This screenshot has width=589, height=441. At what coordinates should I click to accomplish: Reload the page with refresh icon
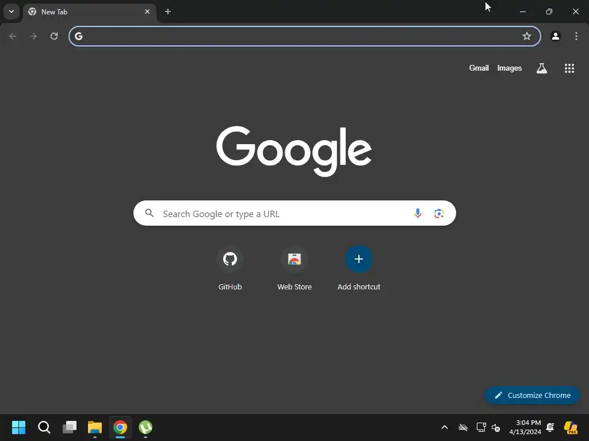click(x=54, y=36)
